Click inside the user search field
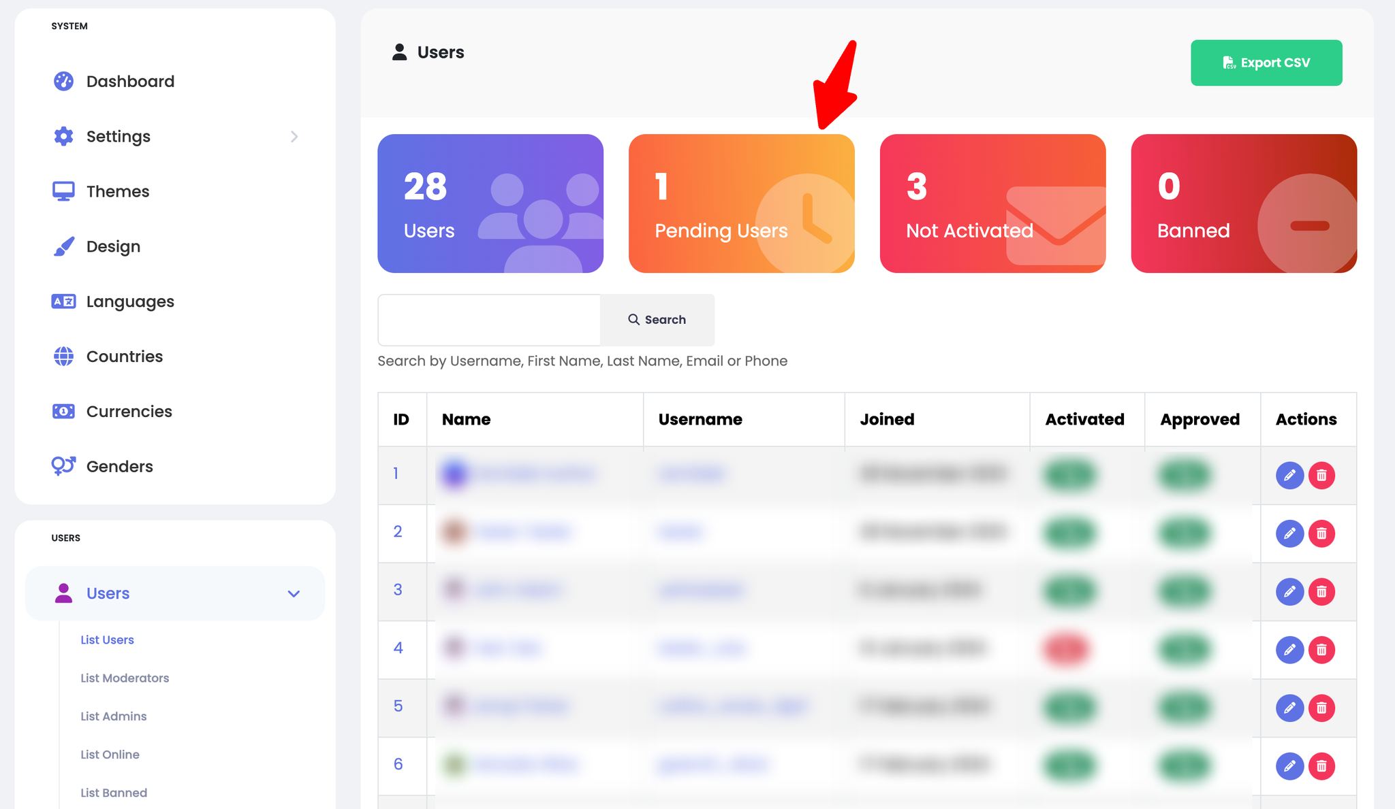 488,320
